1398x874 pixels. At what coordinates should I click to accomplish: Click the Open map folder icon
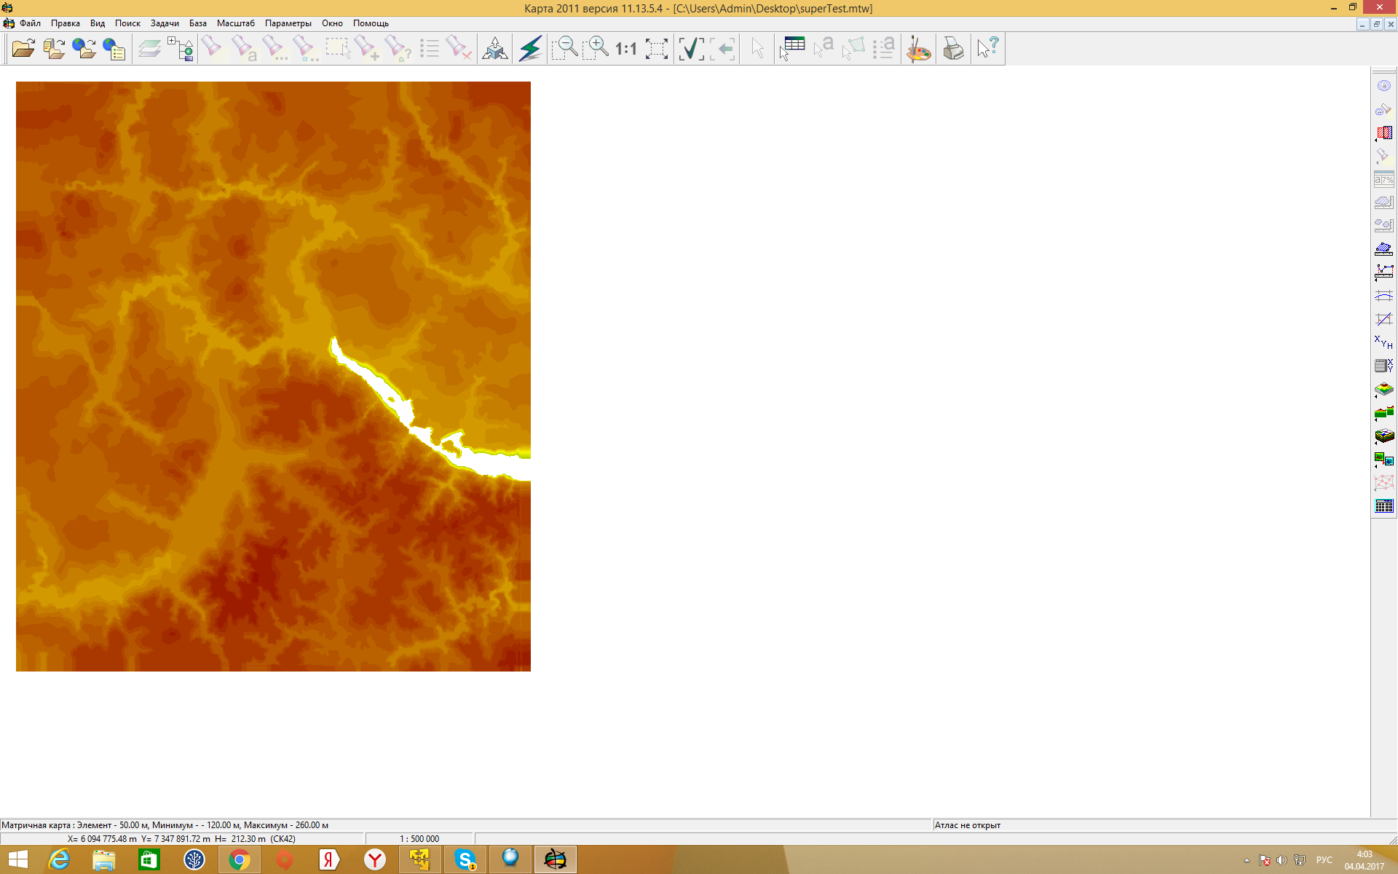23,49
